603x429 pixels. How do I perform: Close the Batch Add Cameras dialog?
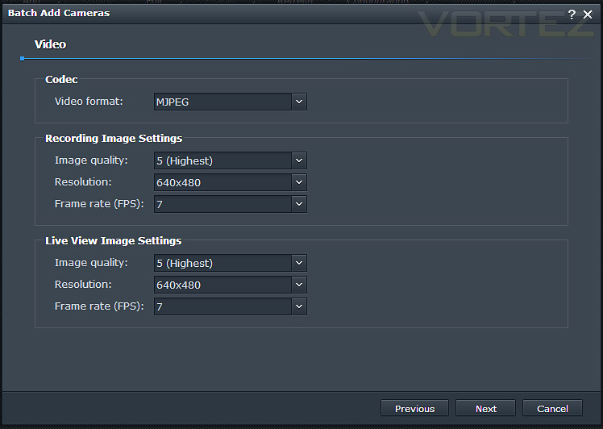pos(588,15)
